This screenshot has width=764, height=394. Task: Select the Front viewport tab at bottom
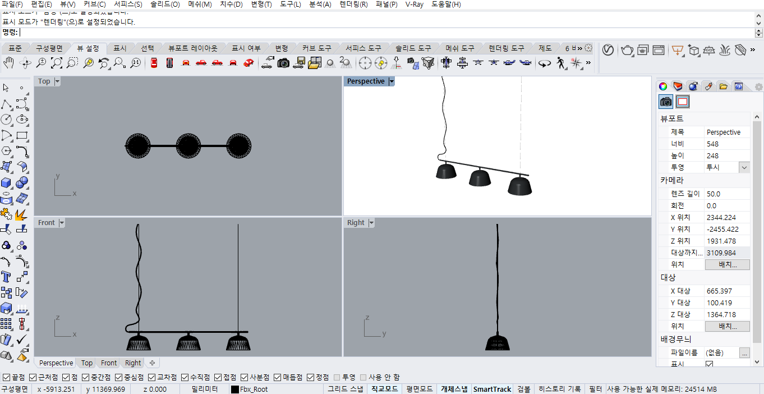109,363
